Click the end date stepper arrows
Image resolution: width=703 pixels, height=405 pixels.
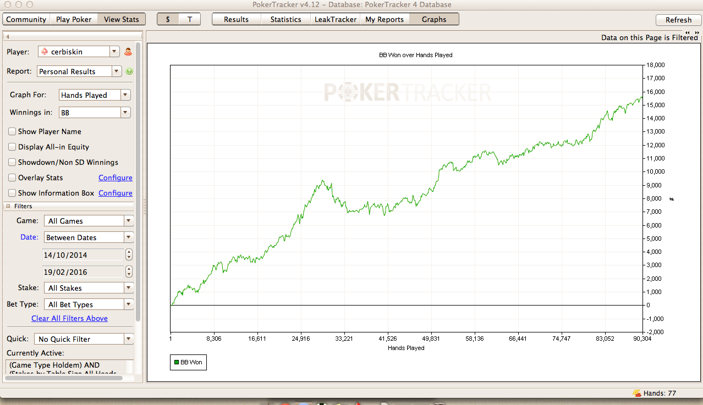[129, 272]
